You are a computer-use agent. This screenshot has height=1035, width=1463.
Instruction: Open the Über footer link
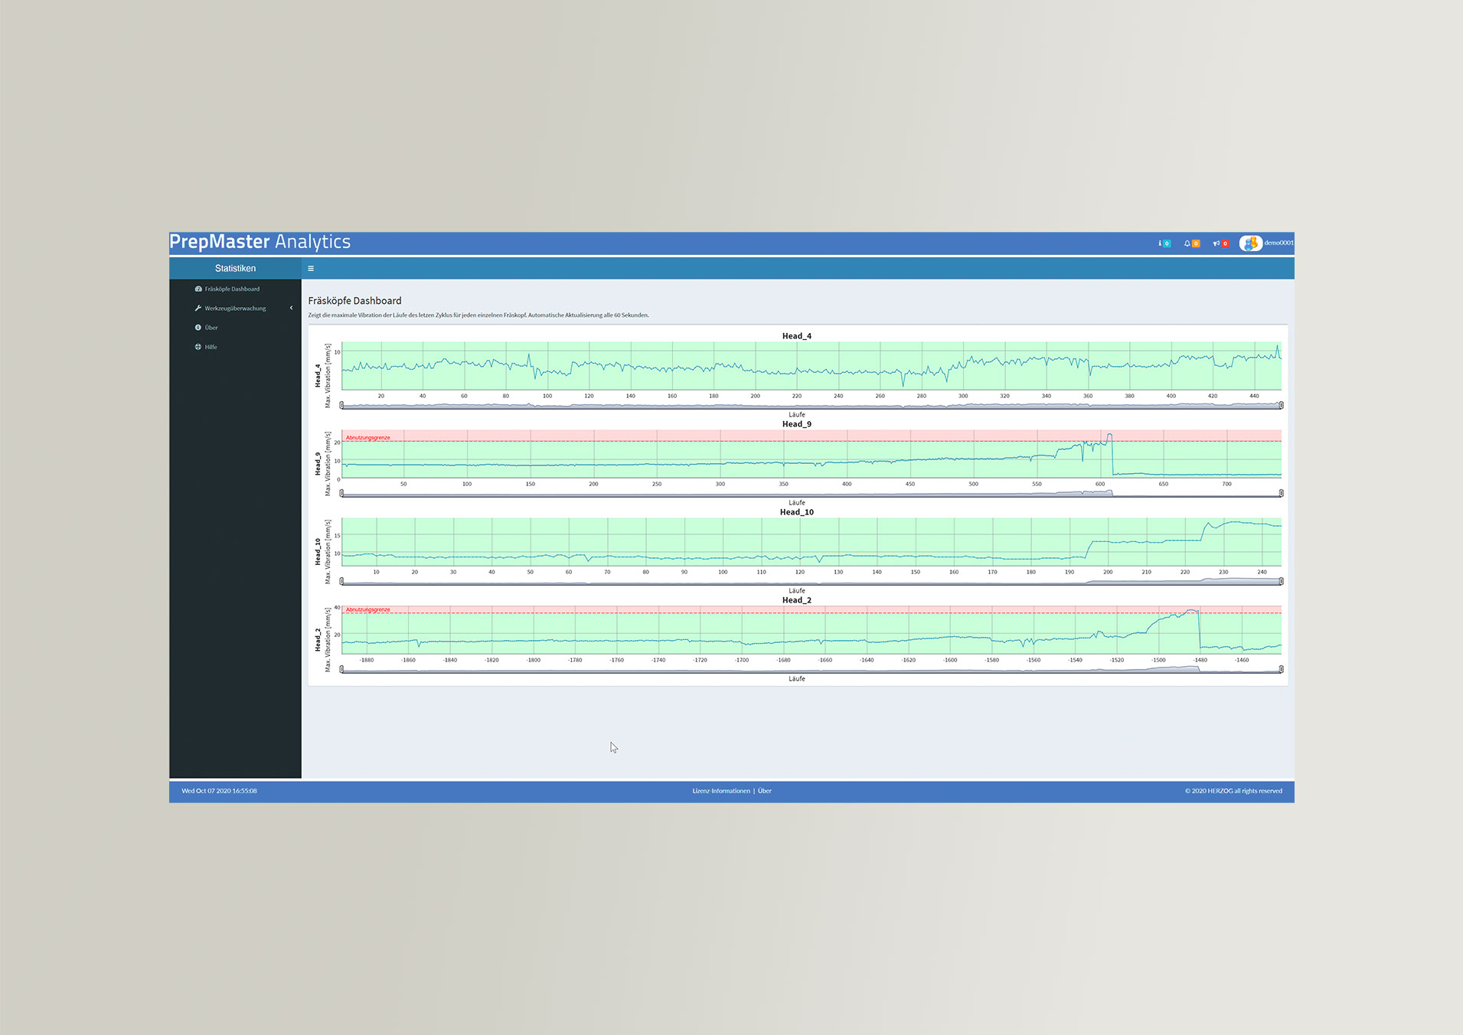[x=765, y=791]
